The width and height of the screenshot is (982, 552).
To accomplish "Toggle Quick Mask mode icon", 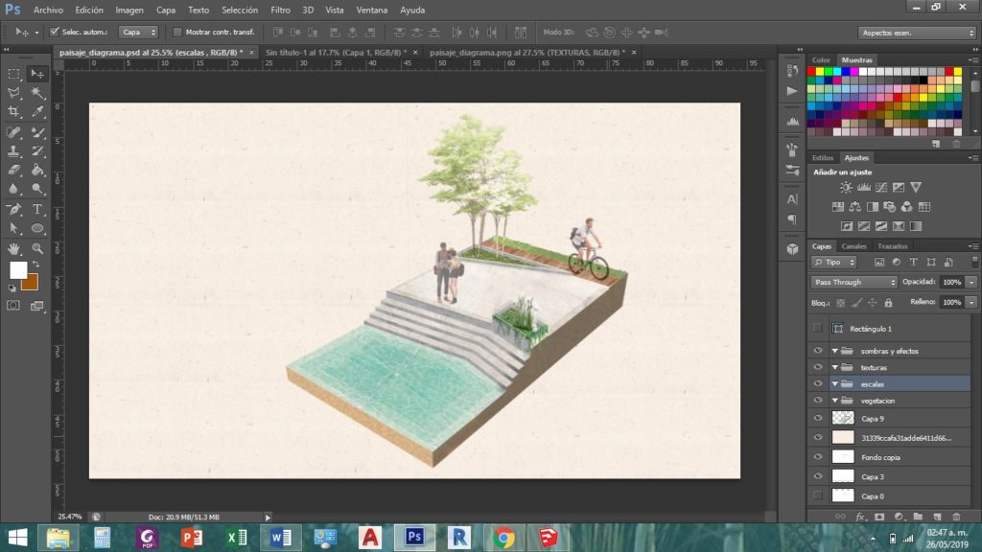I will (x=13, y=306).
